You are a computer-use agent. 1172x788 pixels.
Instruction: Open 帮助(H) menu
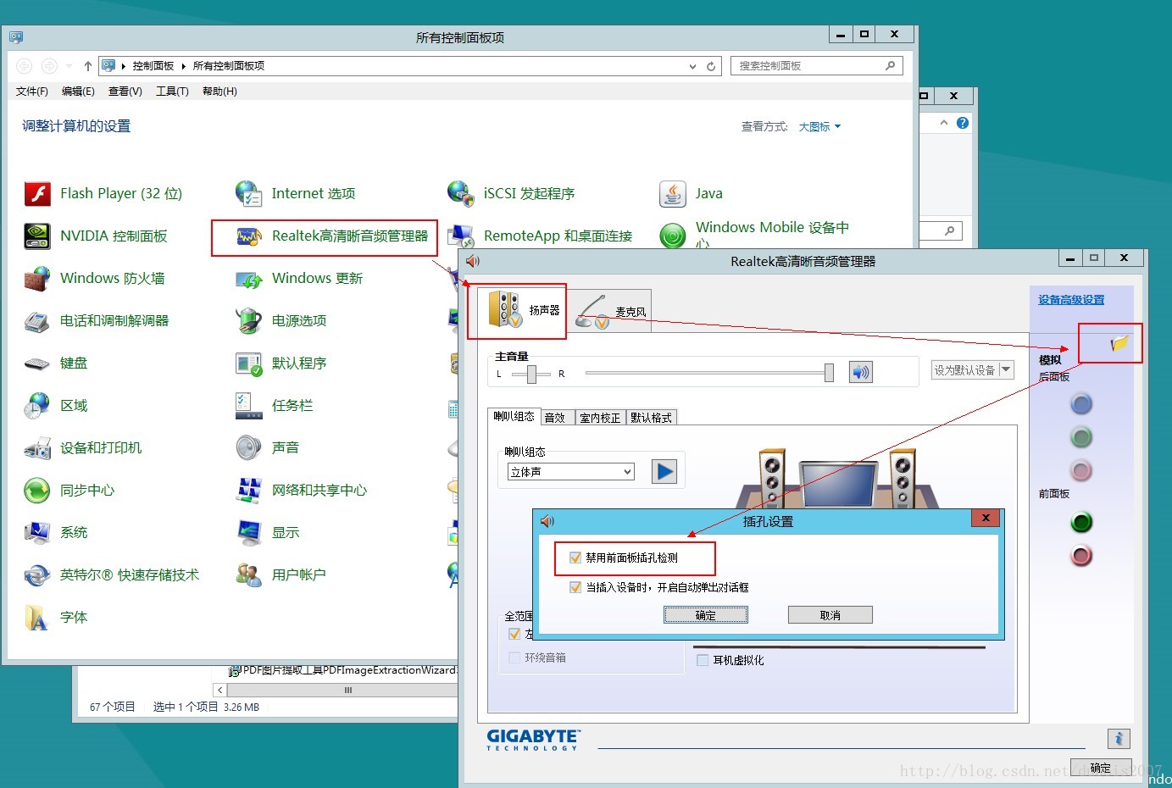click(219, 92)
